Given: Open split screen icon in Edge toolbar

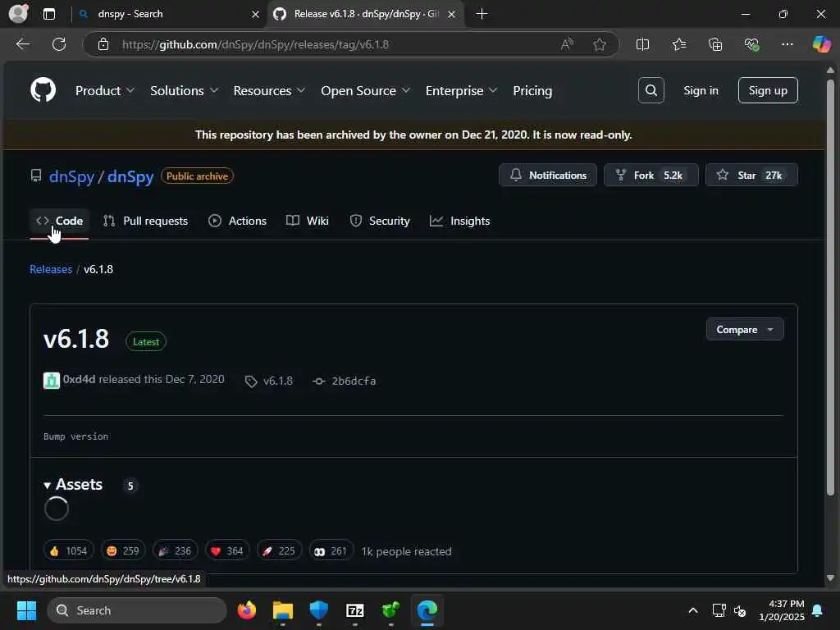Looking at the screenshot, I should (x=642, y=44).
